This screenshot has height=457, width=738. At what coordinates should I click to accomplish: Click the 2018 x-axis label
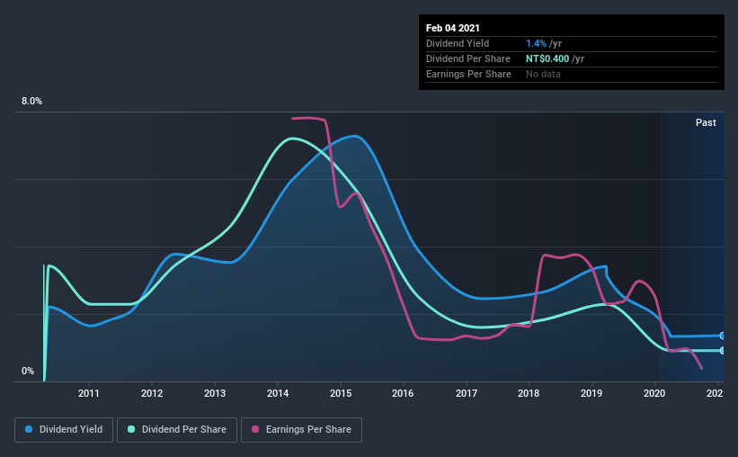[529, 393]
